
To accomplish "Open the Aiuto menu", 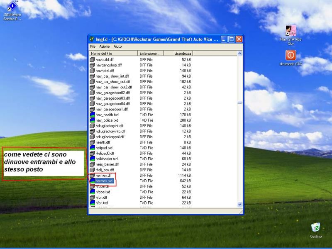I will [x=117, y=46].
